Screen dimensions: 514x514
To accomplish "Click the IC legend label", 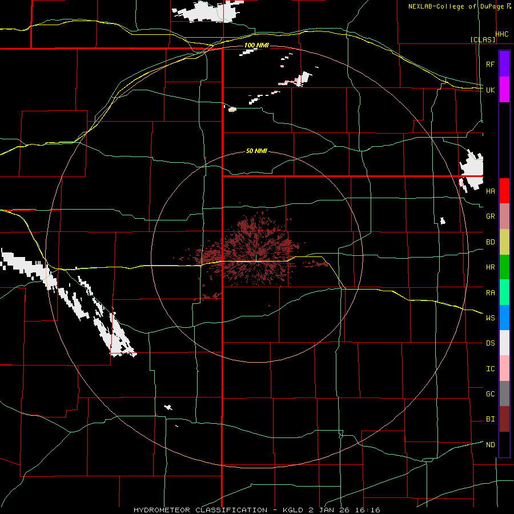I will point(490,369).
